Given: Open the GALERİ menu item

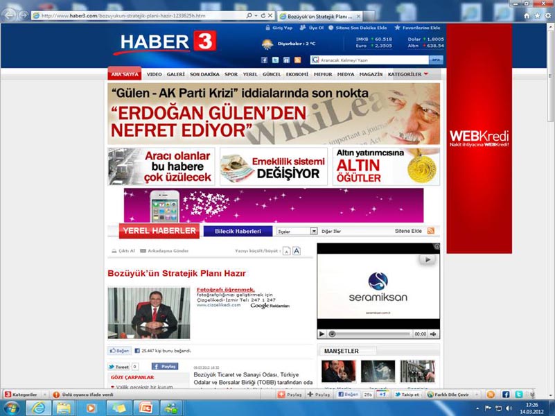Looking at the screenshot, I should pyautogui.click(x=175, y=74).
